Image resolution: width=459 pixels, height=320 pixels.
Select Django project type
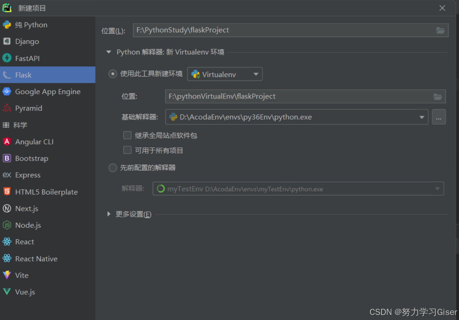pos(48,42)
